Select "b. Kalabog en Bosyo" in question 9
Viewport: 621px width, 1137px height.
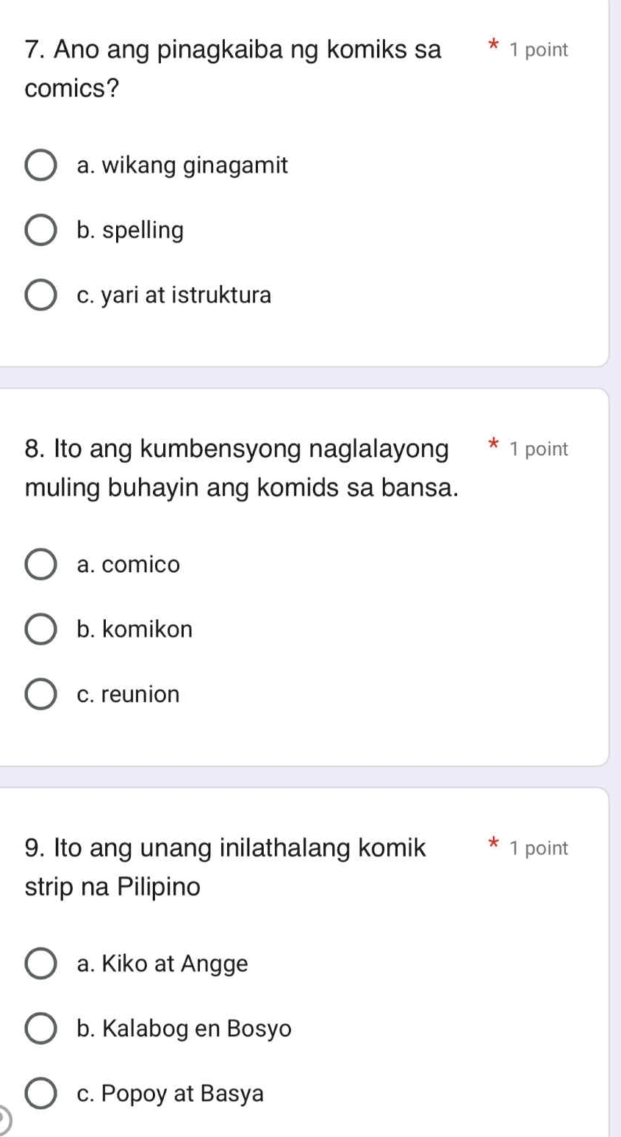[41, 1030]
